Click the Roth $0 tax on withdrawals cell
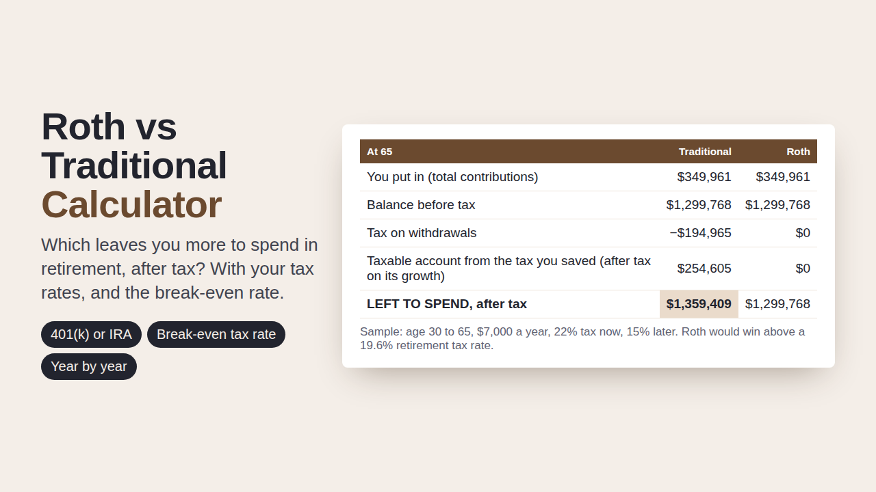Screen dimensions: 876x492 point(803,233)
